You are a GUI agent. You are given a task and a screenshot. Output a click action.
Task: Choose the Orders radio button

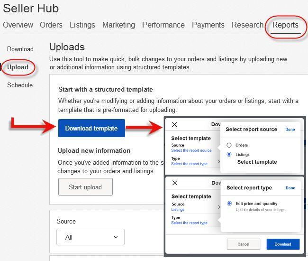229,145
